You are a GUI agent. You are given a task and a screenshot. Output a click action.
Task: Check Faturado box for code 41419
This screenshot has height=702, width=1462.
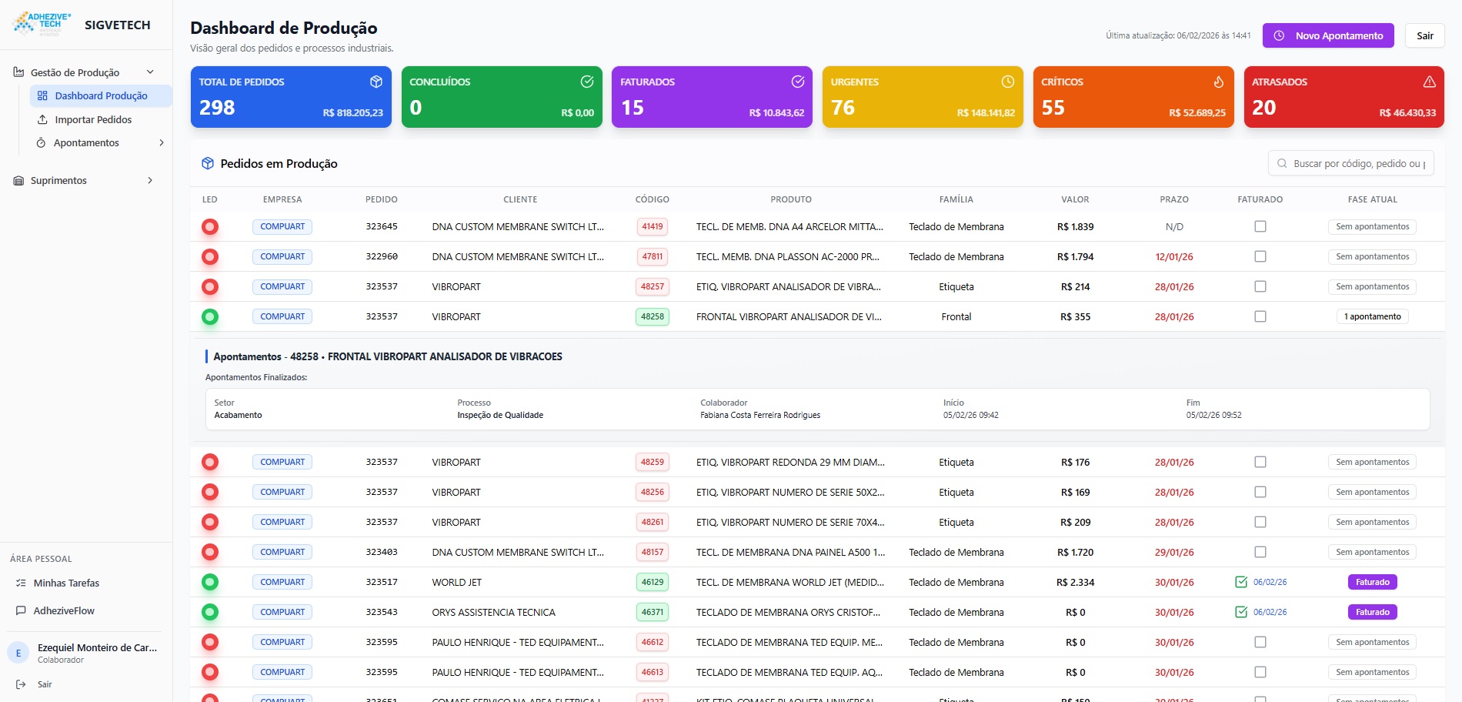pos(1260,226)
